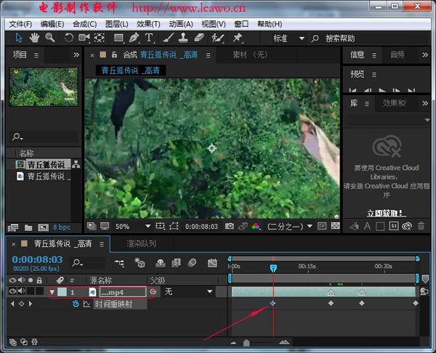The width and height of the screenshot is (436, 353).
Task: Go to previous Time Remap keyframe
Action: [x=12, y=304]
